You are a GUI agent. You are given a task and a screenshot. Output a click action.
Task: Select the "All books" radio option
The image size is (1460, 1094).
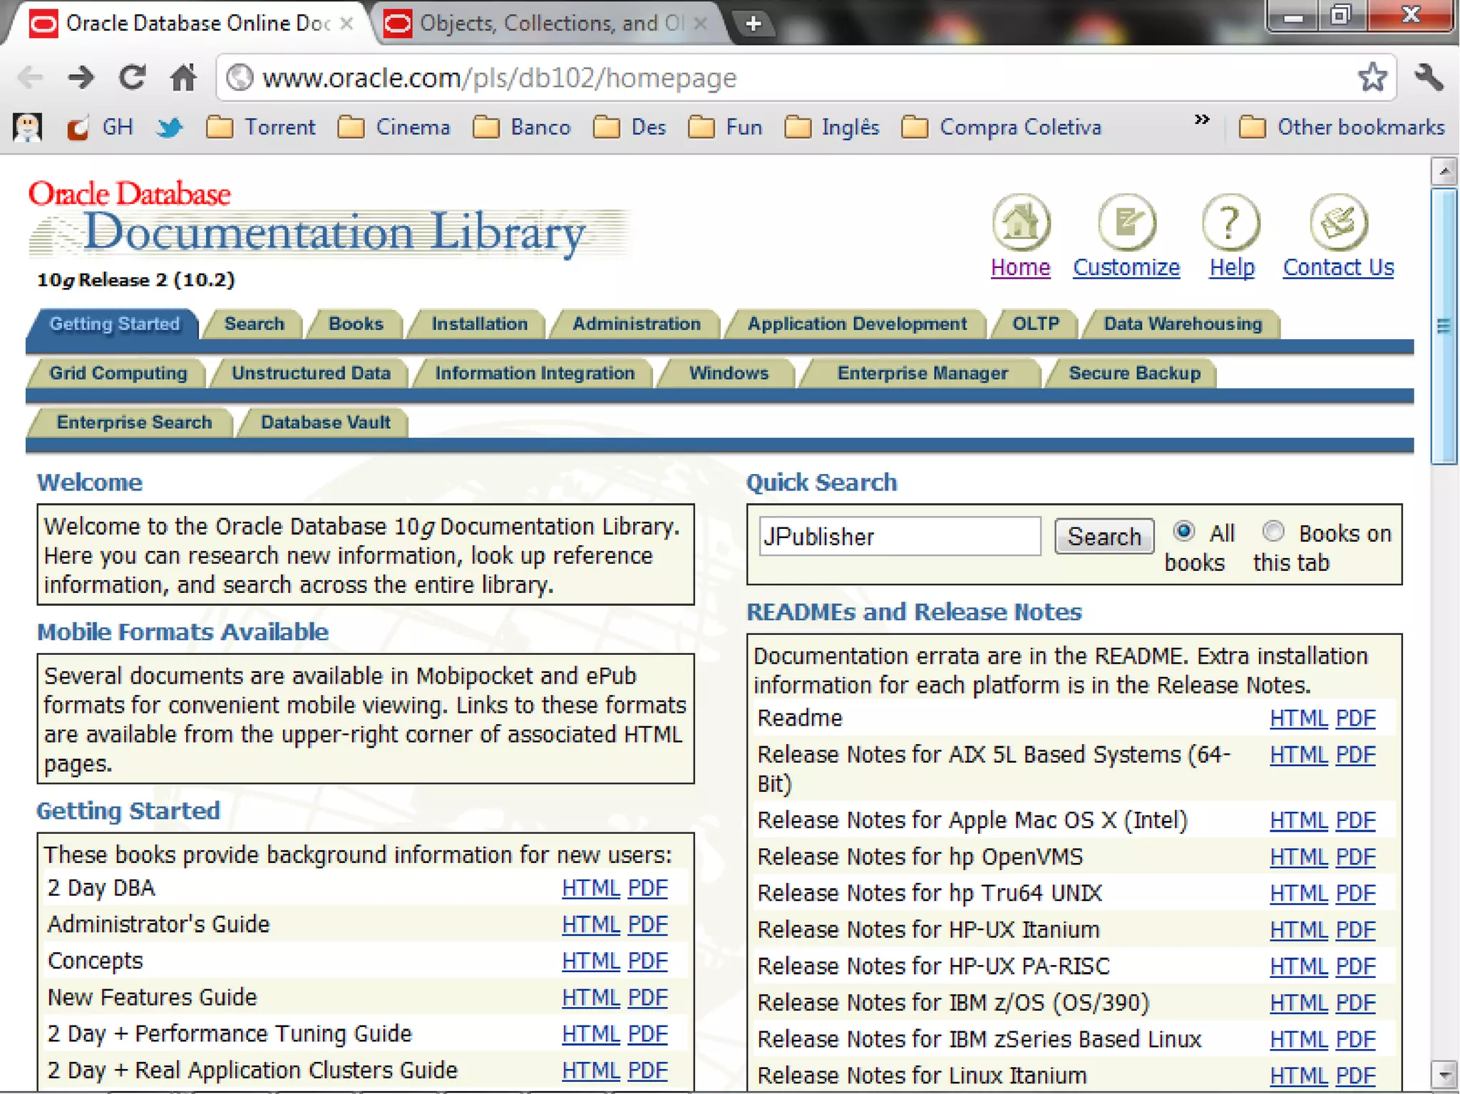1183,531
